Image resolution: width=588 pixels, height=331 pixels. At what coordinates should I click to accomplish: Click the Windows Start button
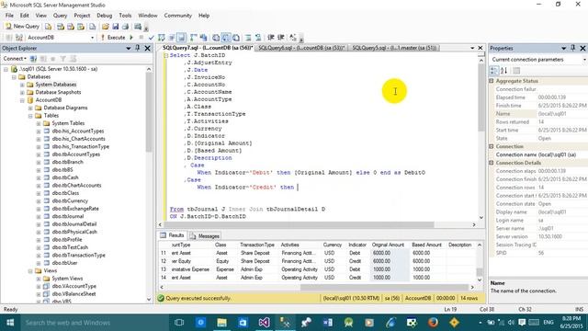(x=10, y=323)
